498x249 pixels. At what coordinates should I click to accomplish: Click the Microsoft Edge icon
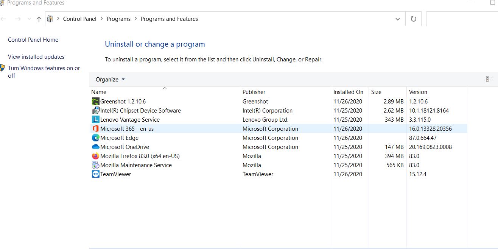click(x=95, y=138)
